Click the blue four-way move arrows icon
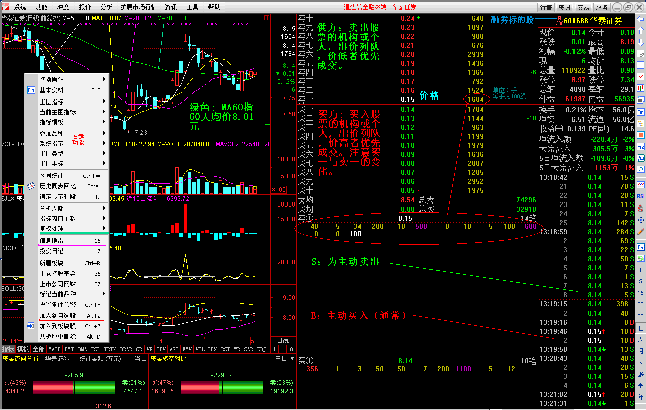The width and height of the screenshot is (646, 410). pyautogui.click(x=641, y=220)
